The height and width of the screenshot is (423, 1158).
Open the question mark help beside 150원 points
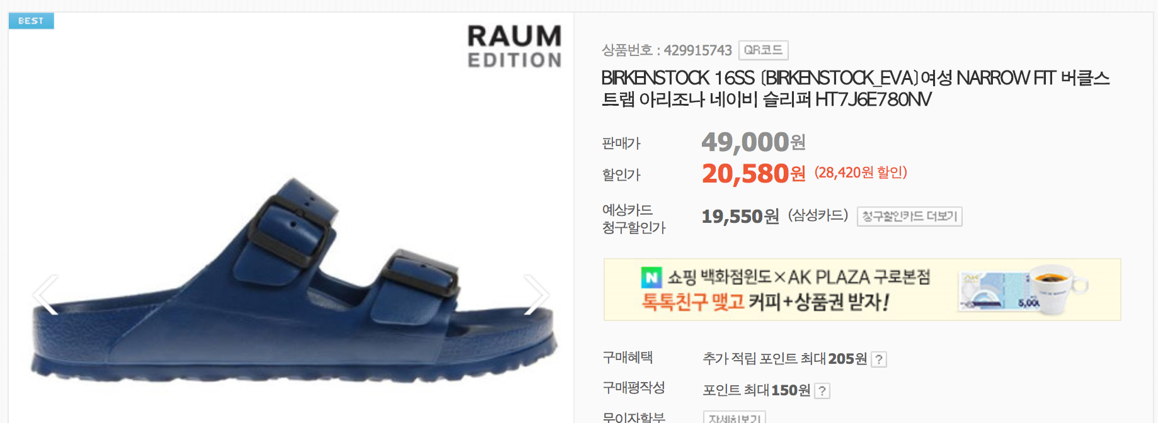(822, 391)
